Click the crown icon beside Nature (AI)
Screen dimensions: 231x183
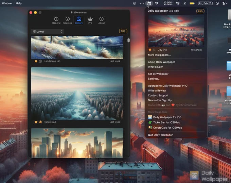point(40,122)
